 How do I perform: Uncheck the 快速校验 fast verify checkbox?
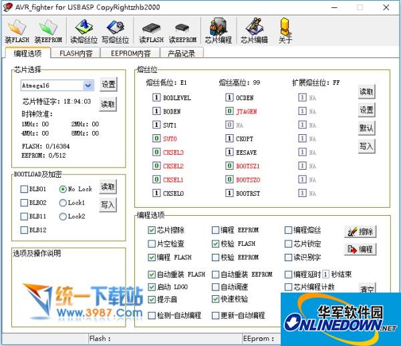click(x=216, y=299)
